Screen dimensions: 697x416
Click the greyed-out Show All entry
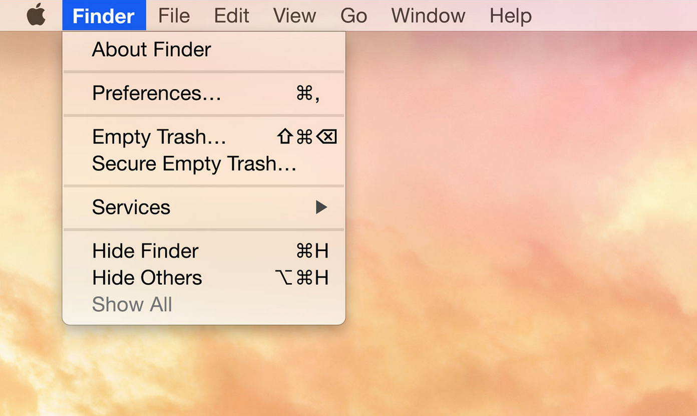[204, 305]
